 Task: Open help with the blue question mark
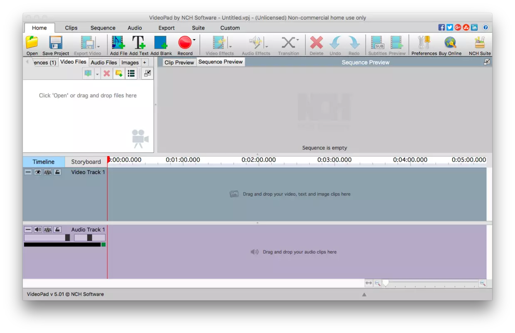[485, 27]
